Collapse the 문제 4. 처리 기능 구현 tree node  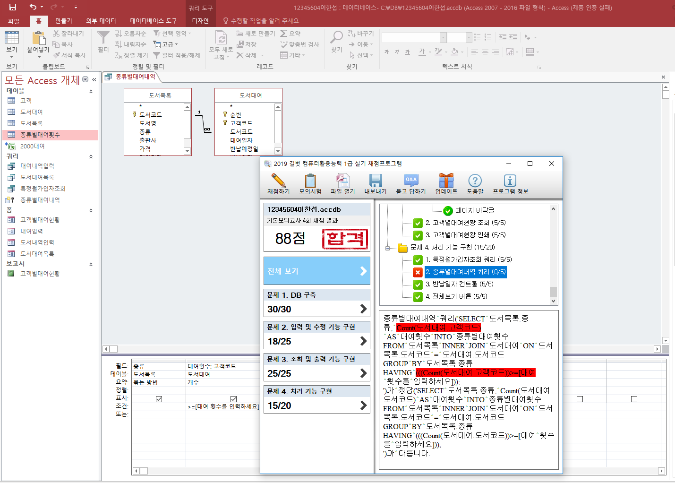coord(388,248)
